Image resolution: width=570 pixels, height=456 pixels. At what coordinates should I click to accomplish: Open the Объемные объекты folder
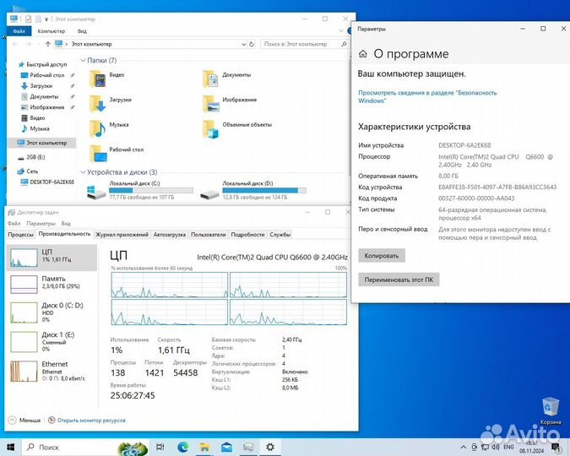point(211,127)
